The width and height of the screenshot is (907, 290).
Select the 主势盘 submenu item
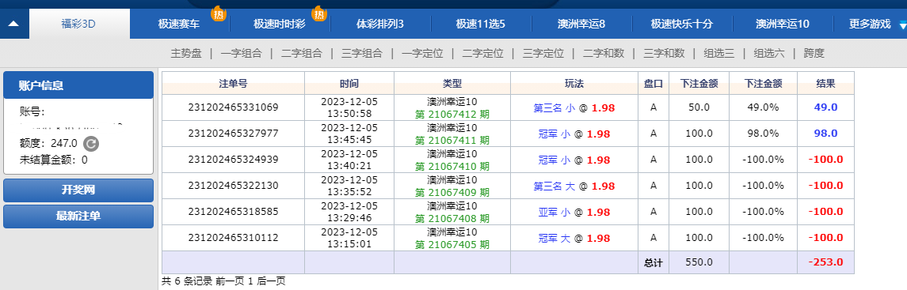(186, 54)
